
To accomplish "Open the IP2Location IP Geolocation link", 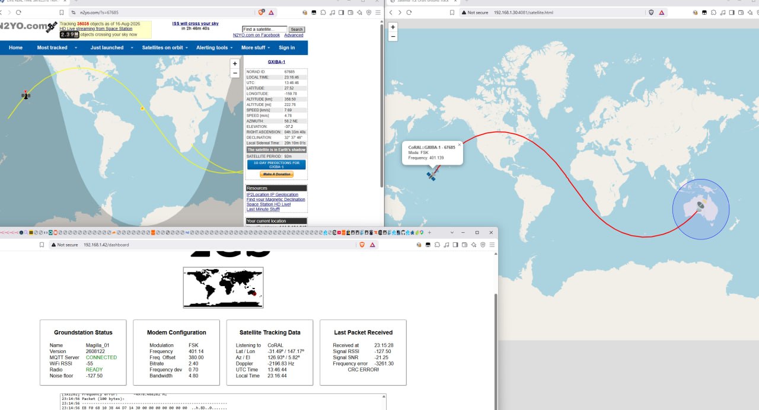I will pos(272,194).
